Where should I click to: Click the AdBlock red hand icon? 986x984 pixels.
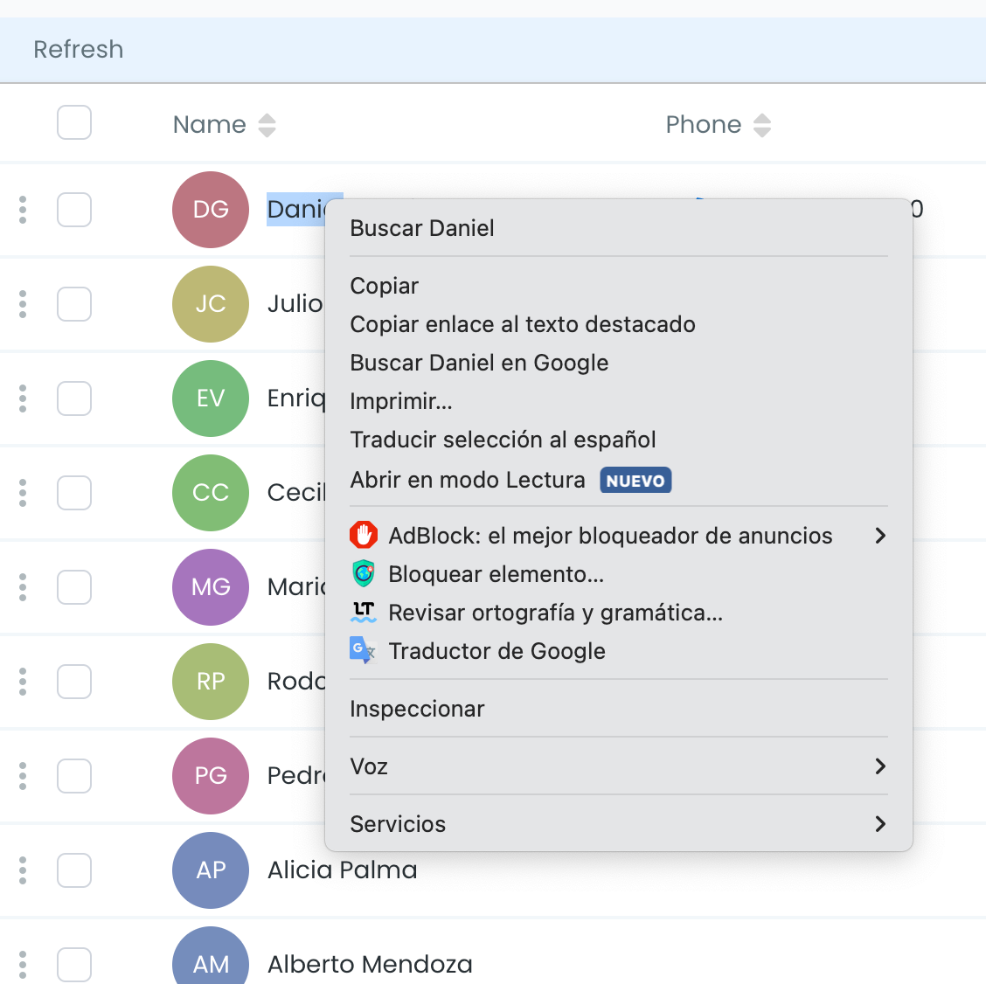(364, 535)
